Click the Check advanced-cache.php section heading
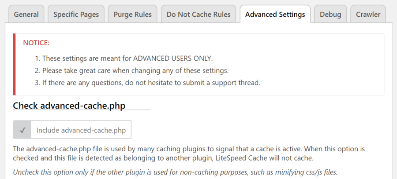Image resolution: width=397 pixels, height=179 pixels. (69, 106)
